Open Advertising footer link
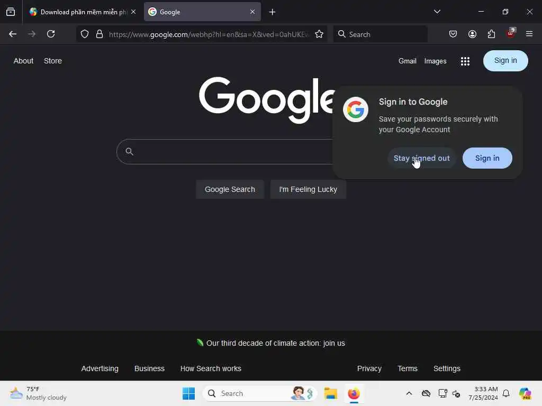The image size is (542, 406). [x=100, y=368]
